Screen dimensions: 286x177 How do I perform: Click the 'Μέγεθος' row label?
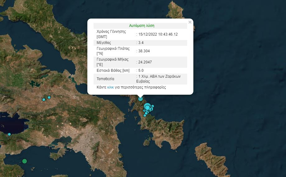104,43
